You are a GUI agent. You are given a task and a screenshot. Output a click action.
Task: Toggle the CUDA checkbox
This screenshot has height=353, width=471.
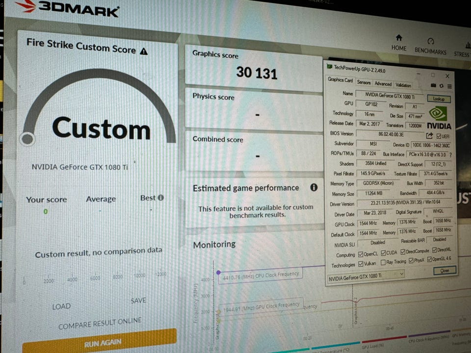pos(383,253)
